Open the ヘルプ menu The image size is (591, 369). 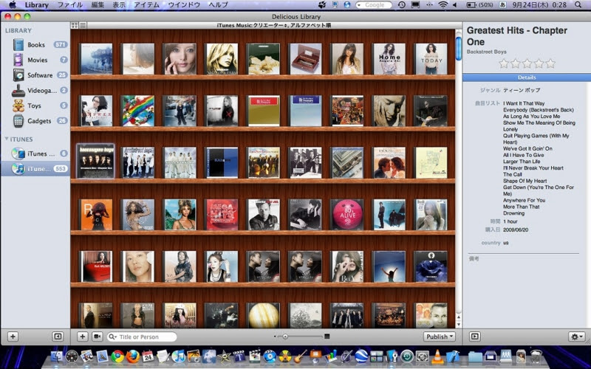tap(218, 5)
